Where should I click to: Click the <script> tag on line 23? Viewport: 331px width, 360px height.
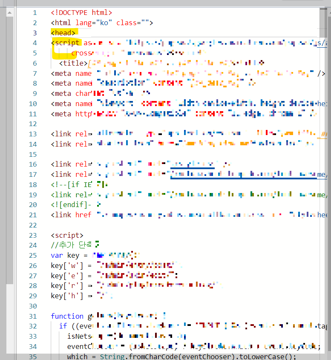67,235
